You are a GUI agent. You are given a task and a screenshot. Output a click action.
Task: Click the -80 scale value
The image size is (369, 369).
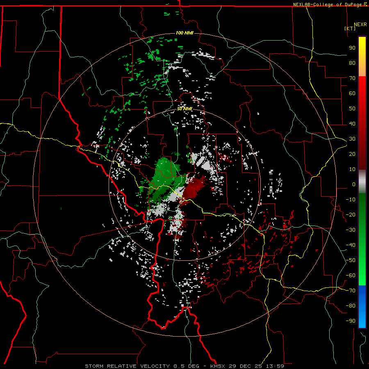[351, 306]
